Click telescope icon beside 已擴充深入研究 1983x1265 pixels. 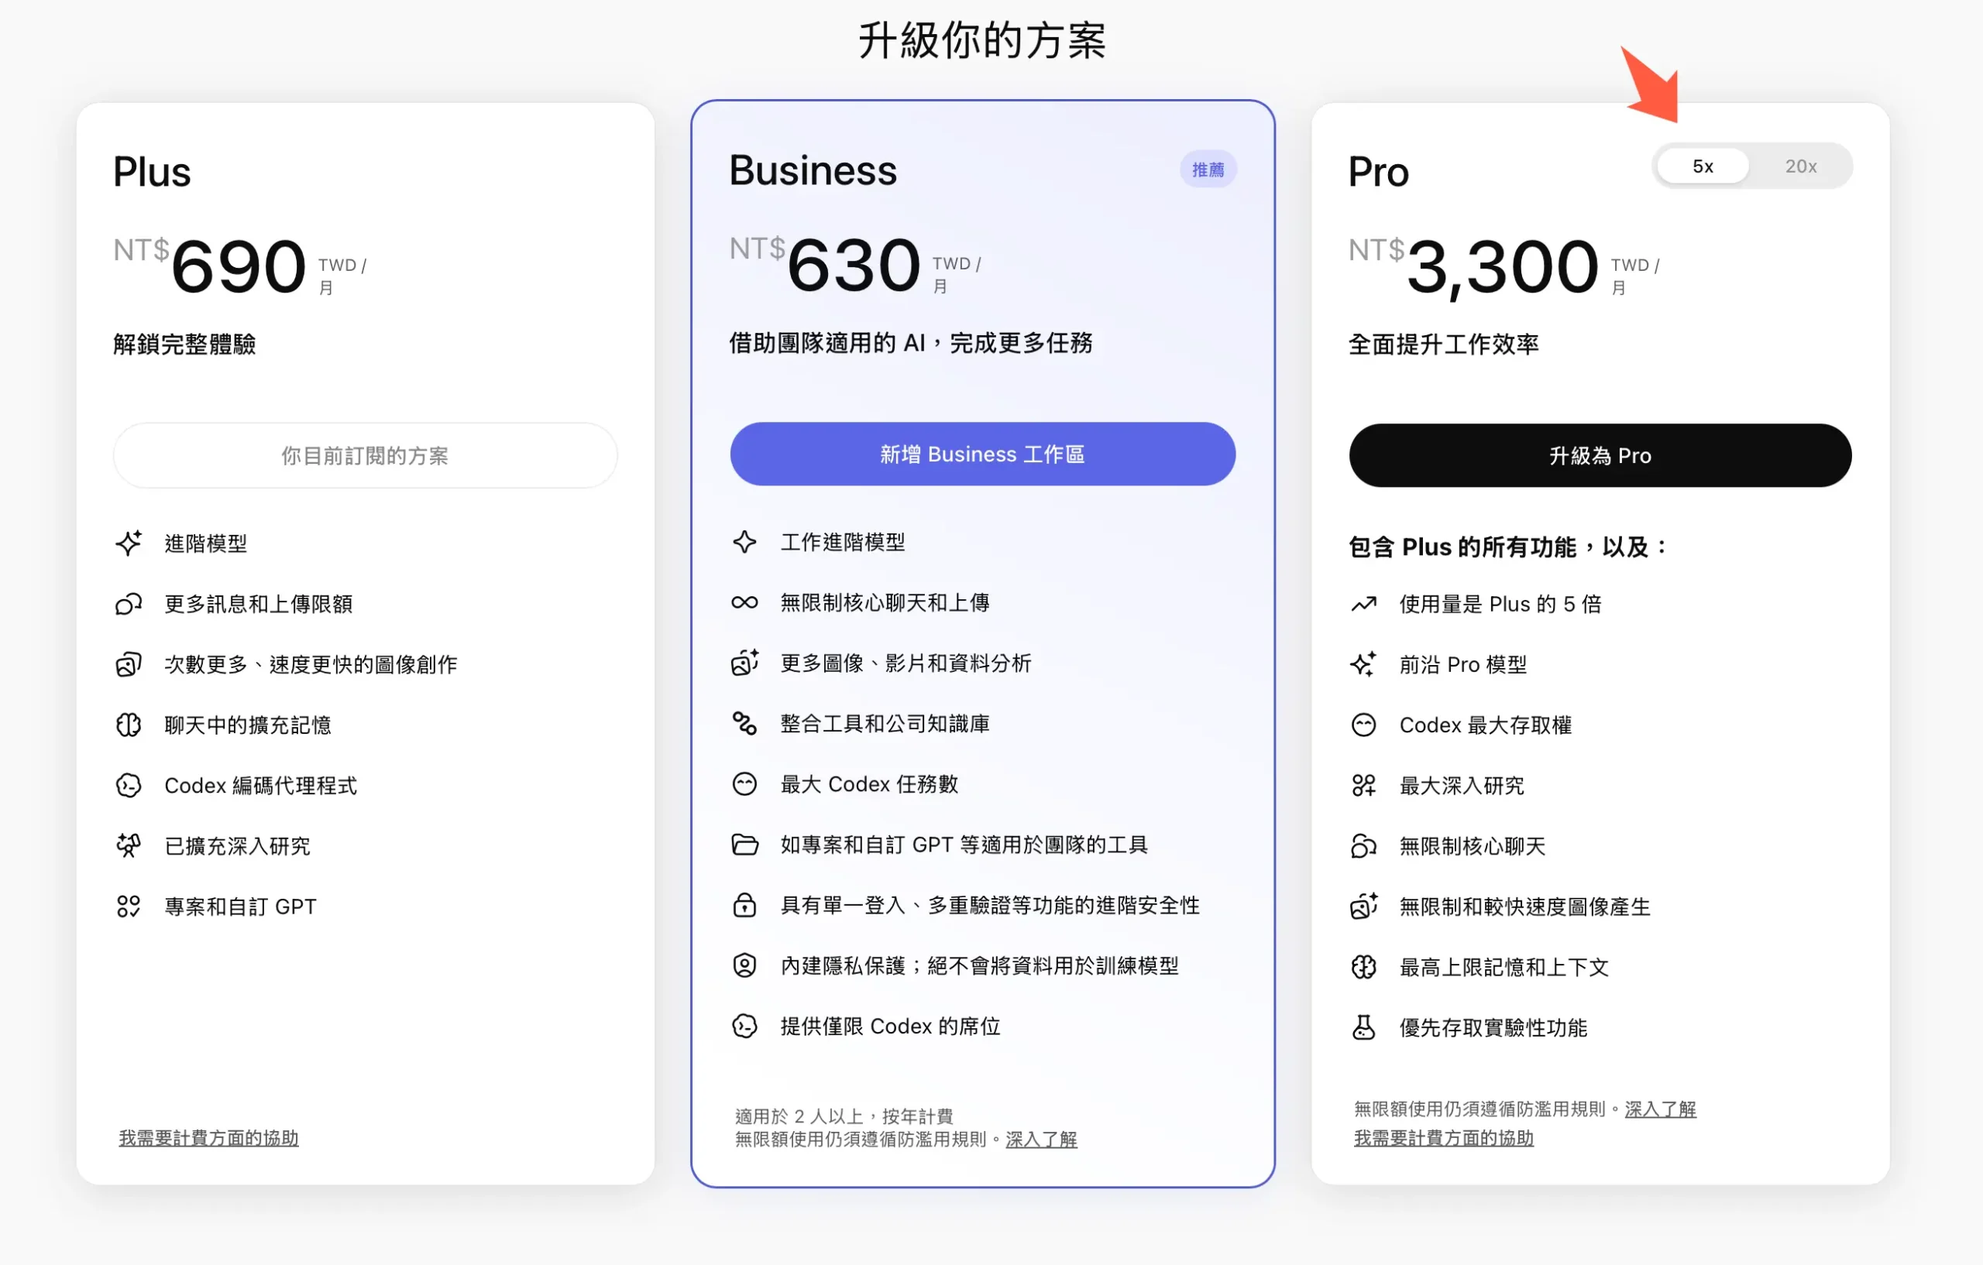click(129, 846)
